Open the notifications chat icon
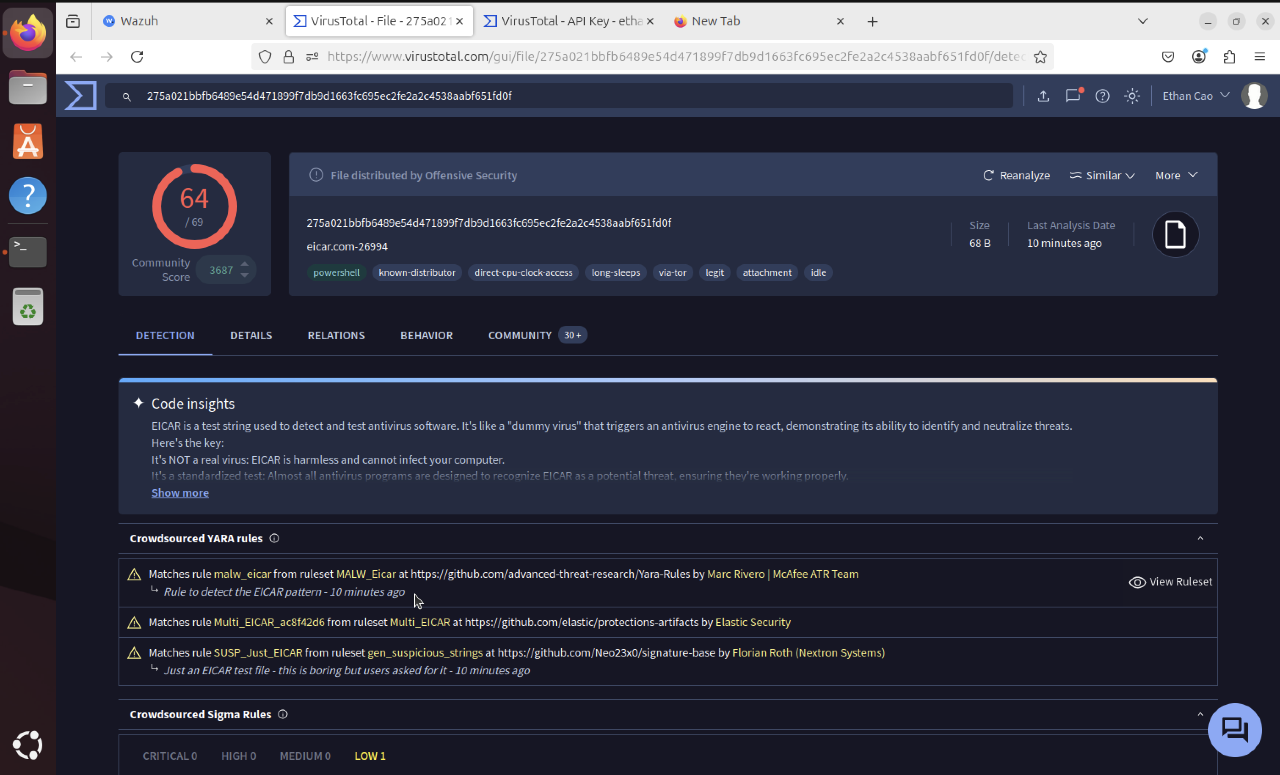Image resolution: width=1280 pixels, height=775 pixels. point(1073,96)
